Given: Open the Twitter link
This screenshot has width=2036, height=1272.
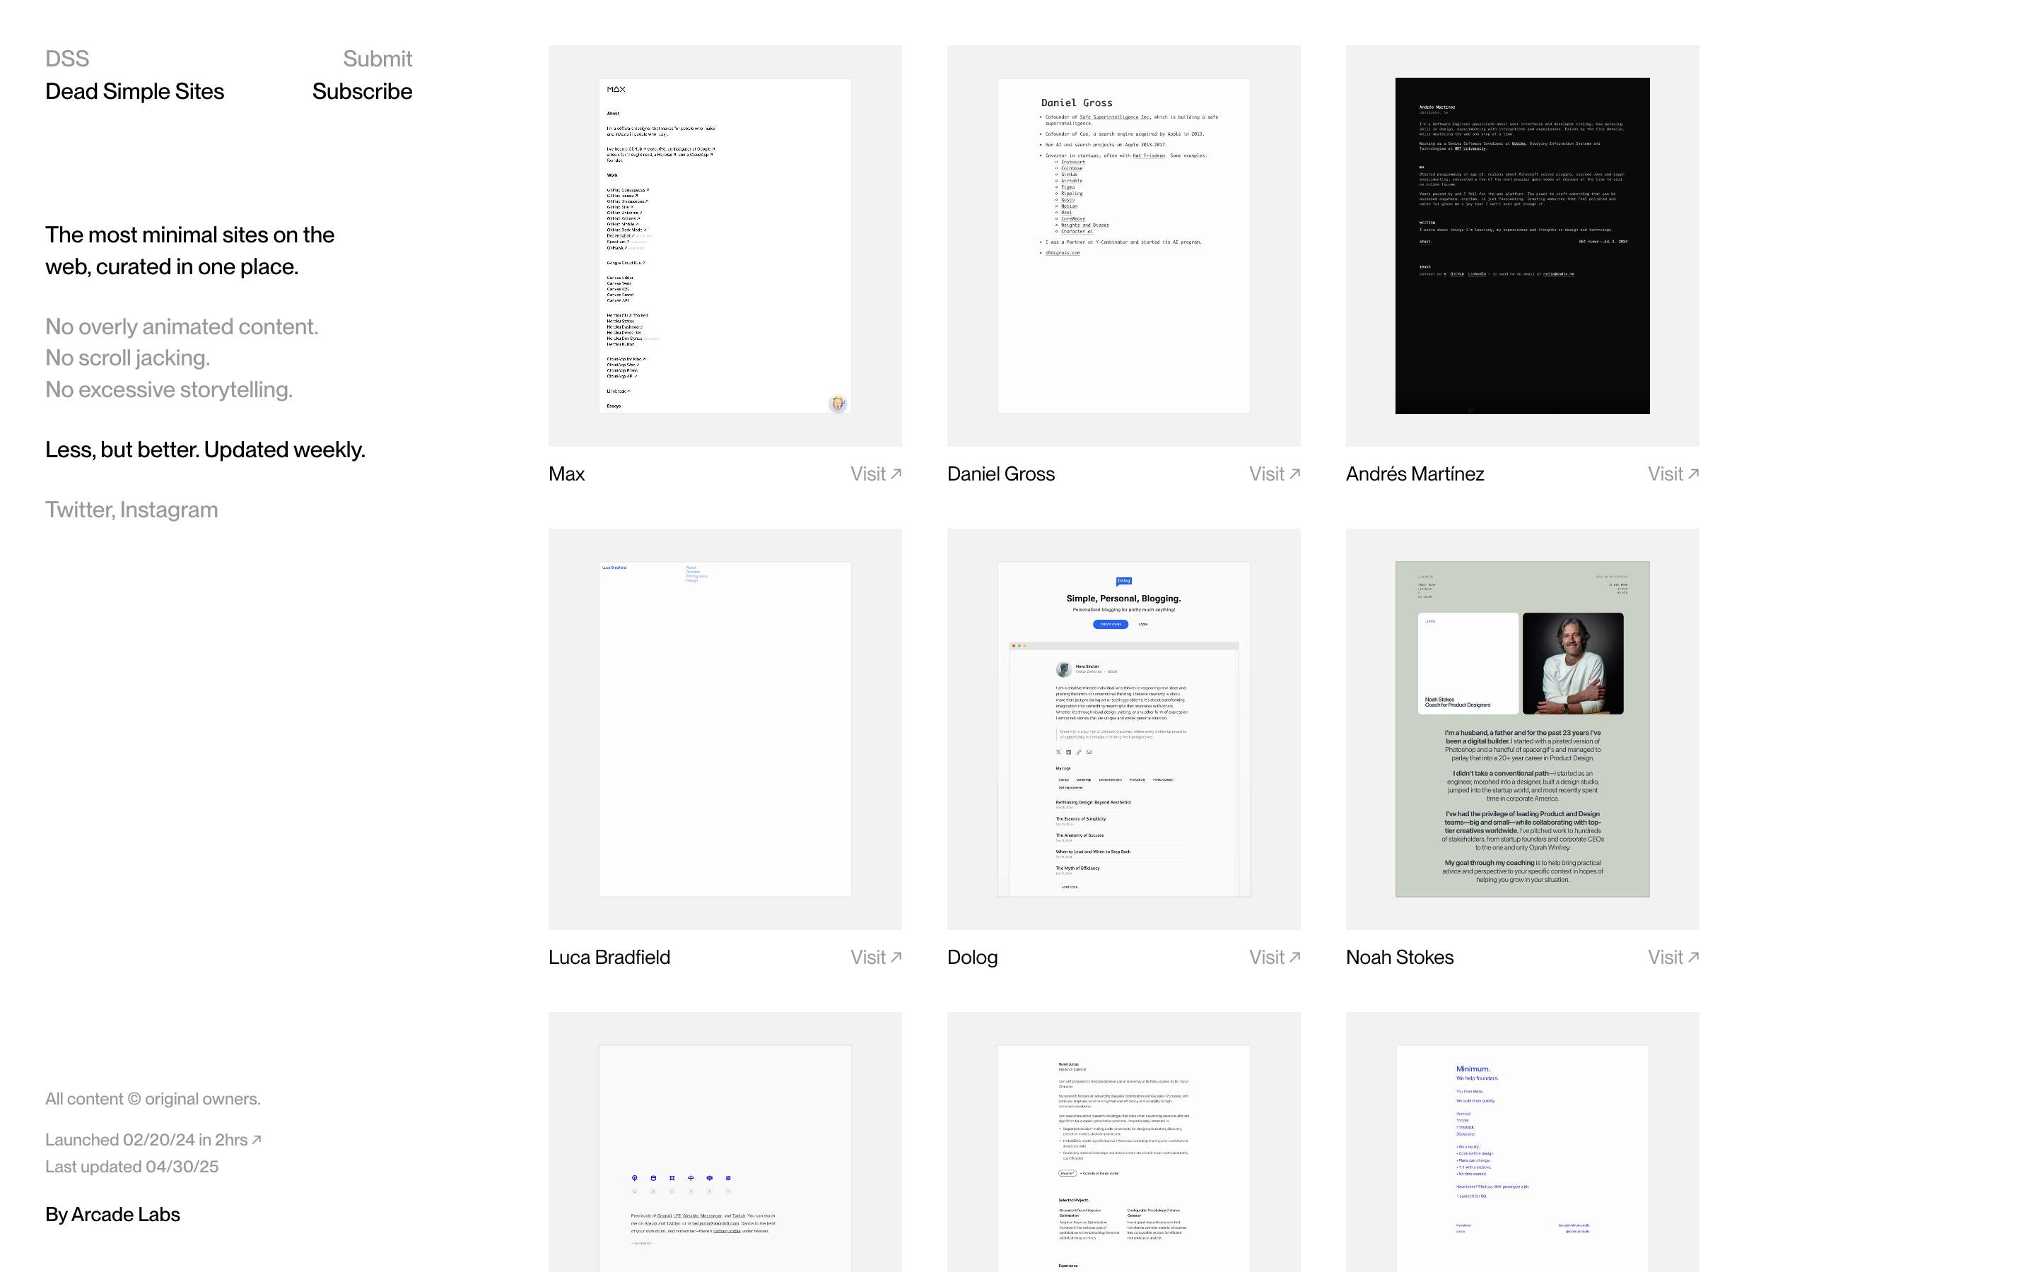Looking at the screenshot, I should [78, 509].
